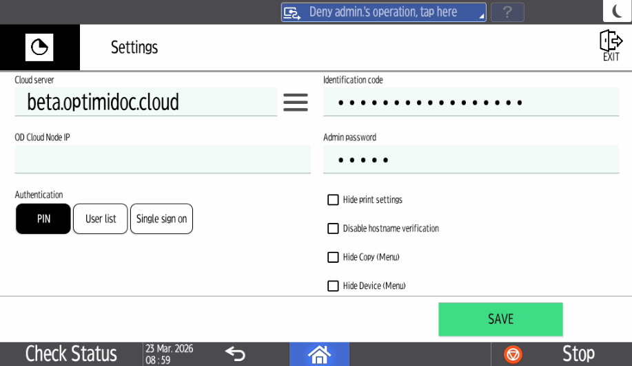Check the Hide Copy (Menu) option
This screenshot has width=632, height=366.
click(x=334, y=257)
